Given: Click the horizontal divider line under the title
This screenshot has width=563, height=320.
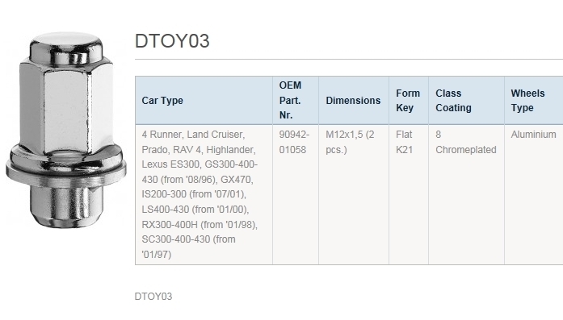Looking at the screenshot, I should pos(349,59).
